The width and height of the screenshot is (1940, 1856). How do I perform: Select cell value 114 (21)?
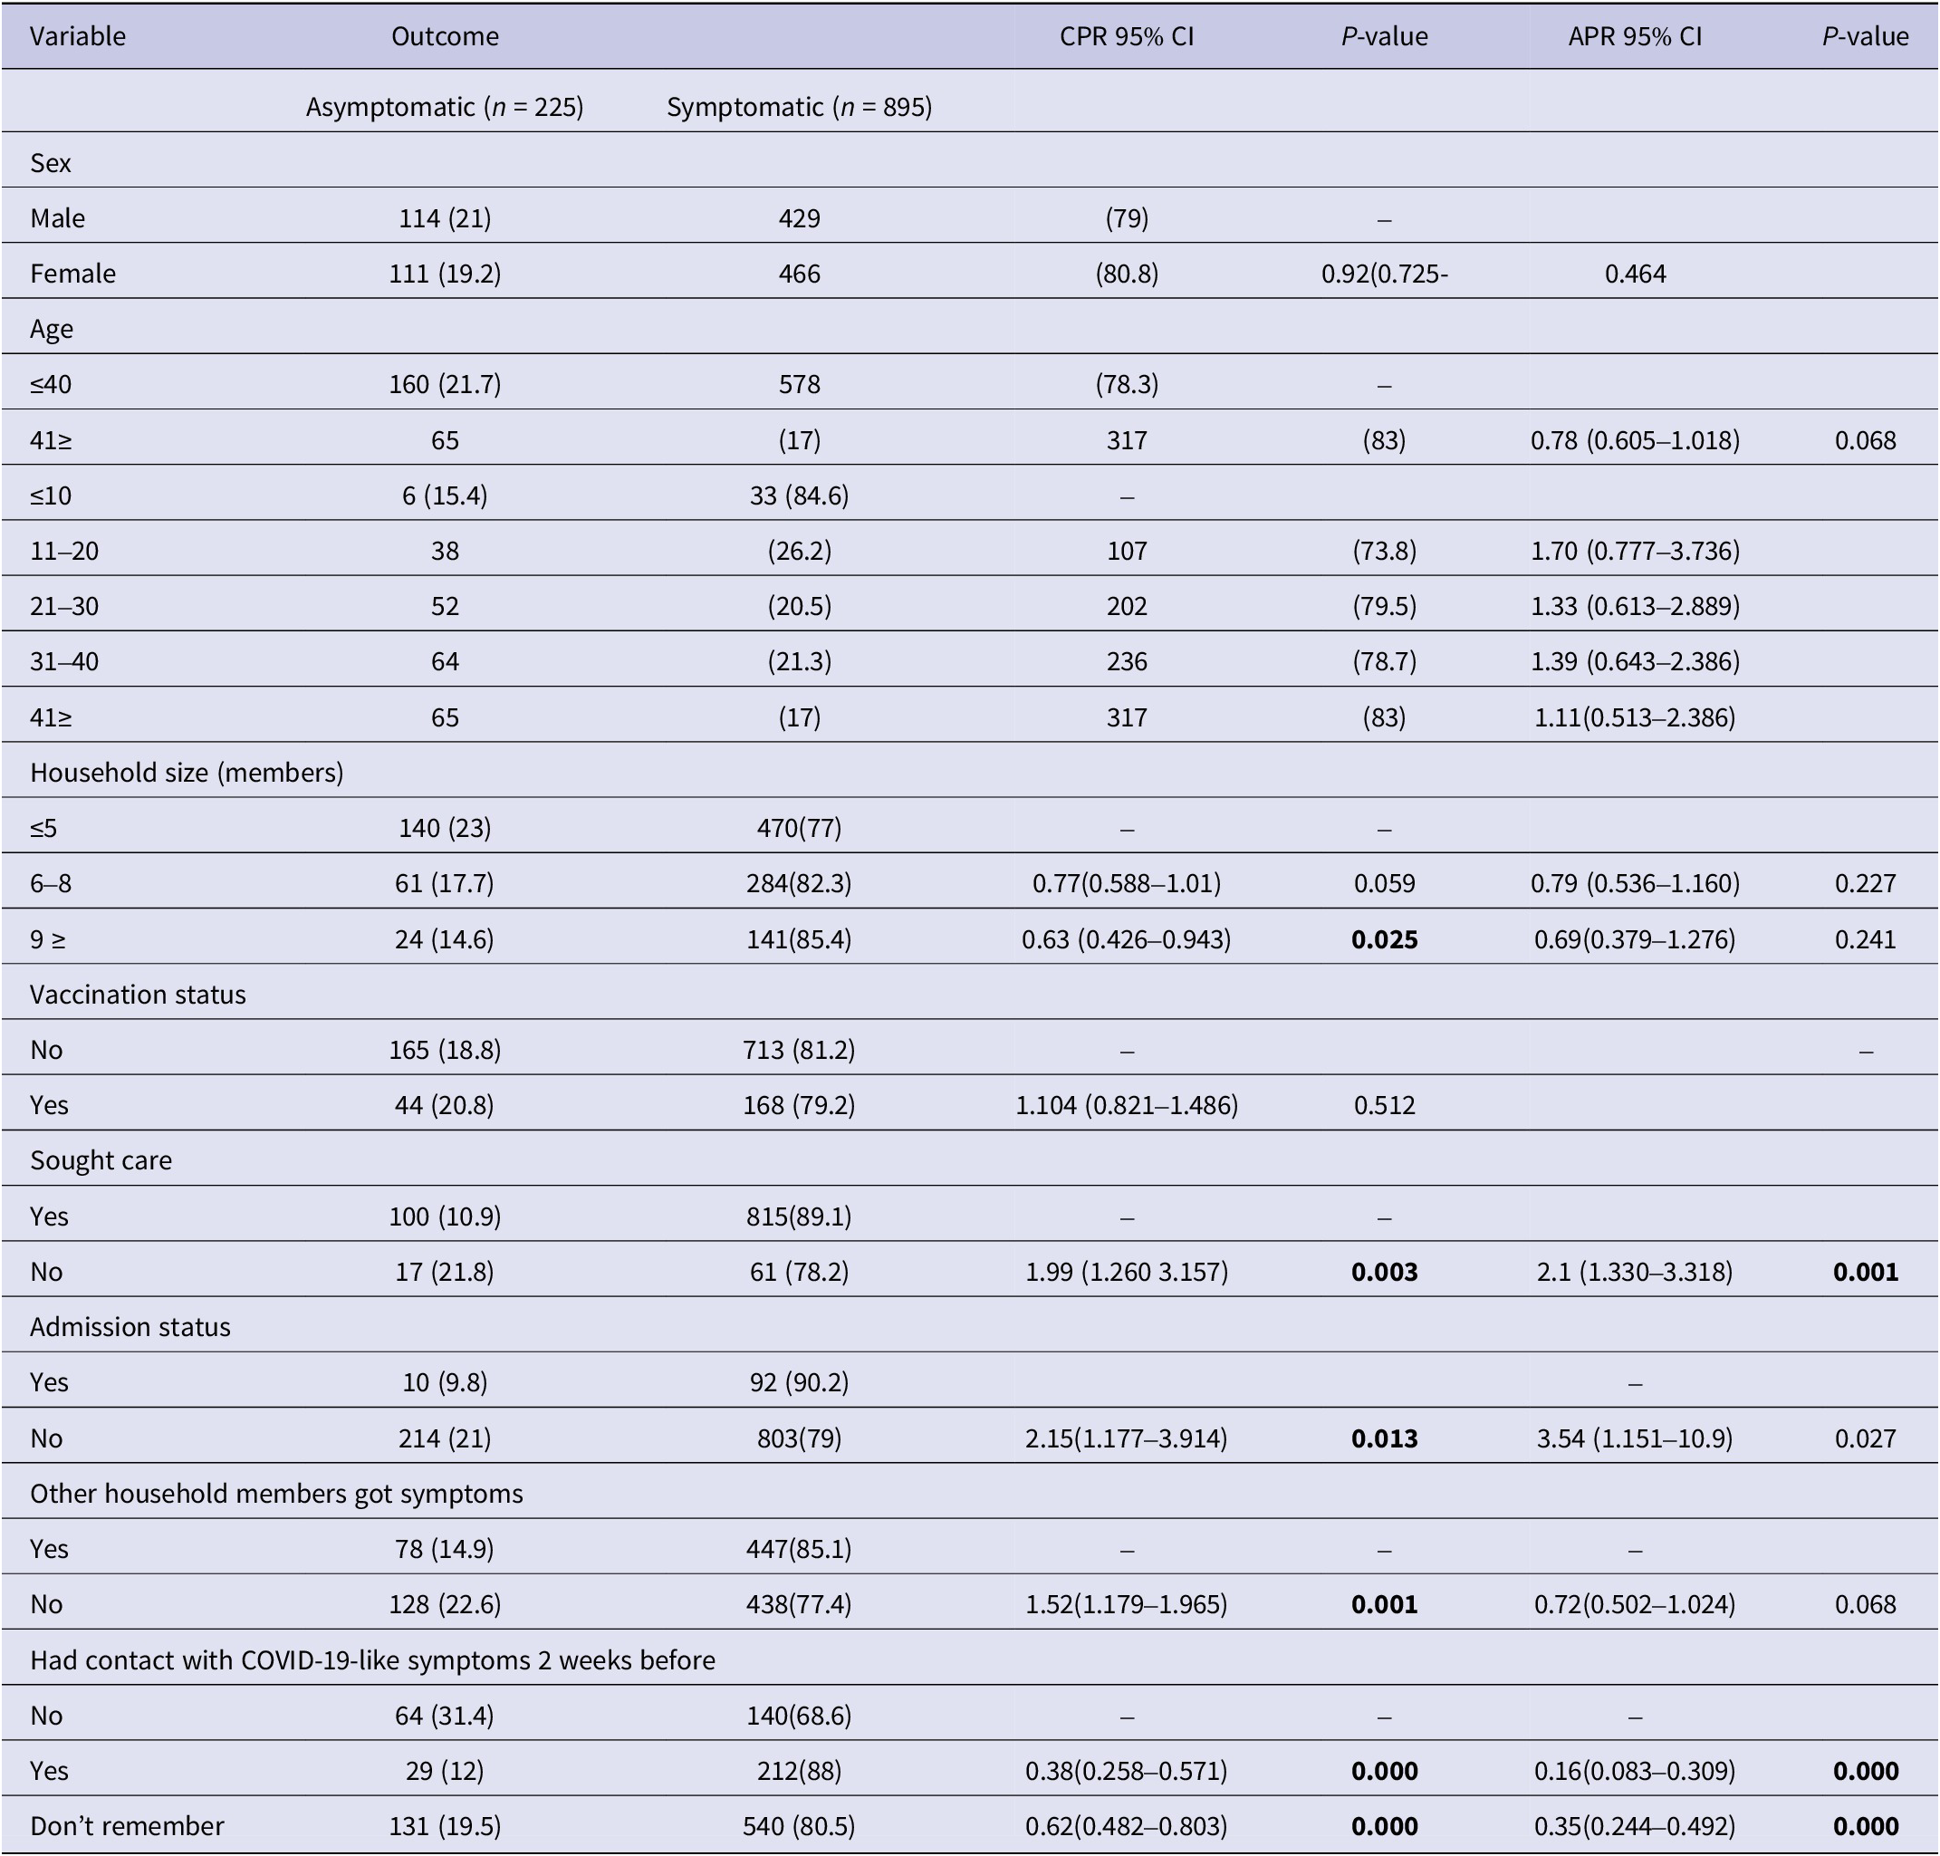(446, 218)
